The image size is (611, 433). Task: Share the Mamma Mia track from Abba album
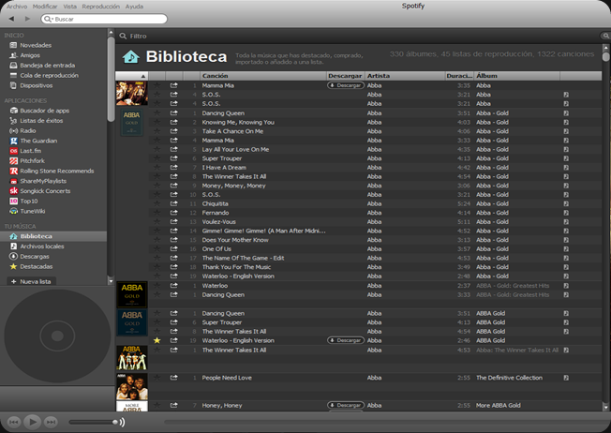pyautogui.click(x=173, y=85)
